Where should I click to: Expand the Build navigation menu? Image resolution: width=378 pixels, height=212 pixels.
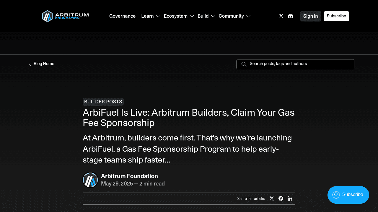pos(206,16)
